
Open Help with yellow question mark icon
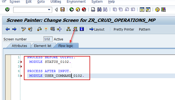coord(157,10)
